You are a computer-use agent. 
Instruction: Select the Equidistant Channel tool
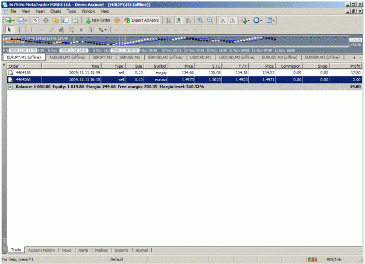(61, 30)
